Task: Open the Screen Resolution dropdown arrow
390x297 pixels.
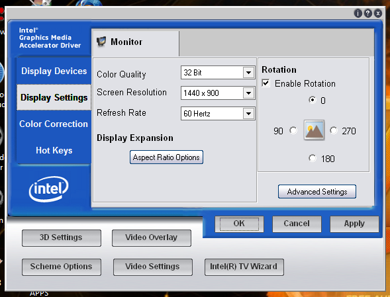Action: pos(248,93)
